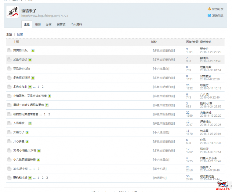Click the 加为好友 add friend icon
Viewport: 232px width, 192px height.
(209, 9)
